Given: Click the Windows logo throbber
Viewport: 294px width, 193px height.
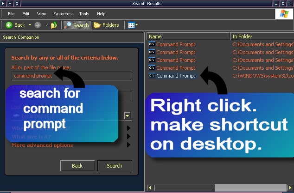Looking at the screenshot, I should coord(284,14).
